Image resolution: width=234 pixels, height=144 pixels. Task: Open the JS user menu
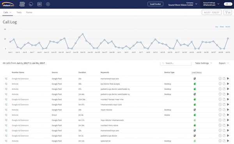[x=228, y=4]
